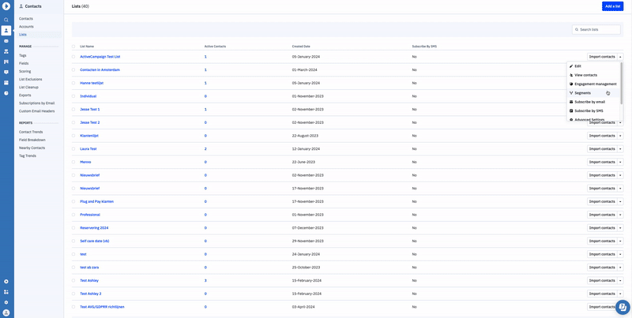Click the circular icon above Apps in rail
The height and width of the screenshot is (318, 632).
pyautogui.click(x=6, y=282)
